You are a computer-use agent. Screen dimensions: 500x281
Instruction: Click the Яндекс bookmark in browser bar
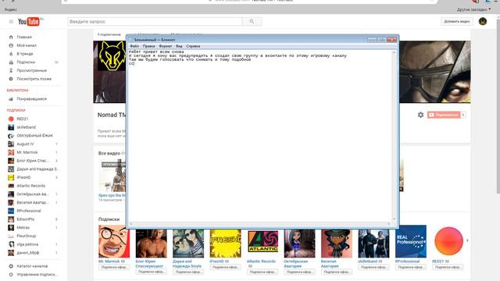10,9
